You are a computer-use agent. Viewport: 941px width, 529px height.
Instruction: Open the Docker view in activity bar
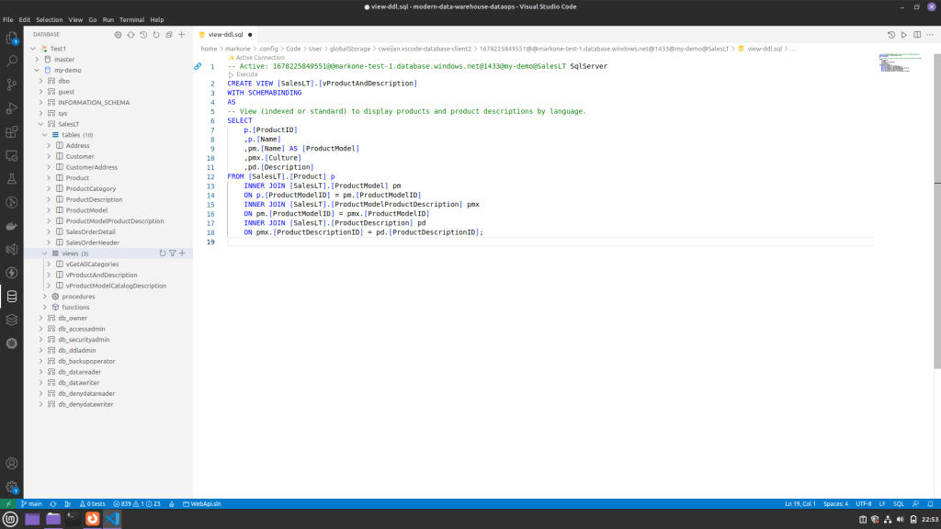click(x=12, y=226)
